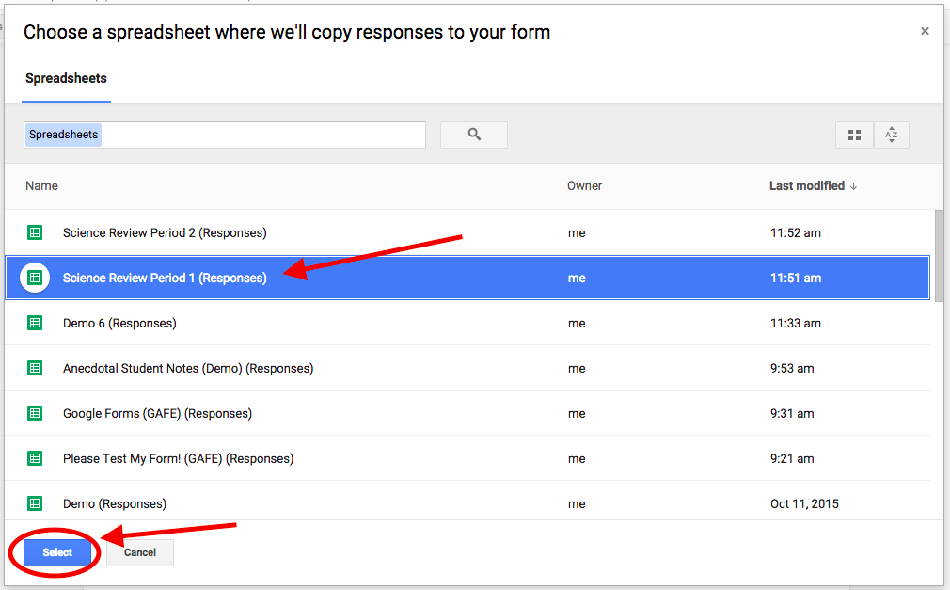Sort by the Name column header
This screenshot has height=590, width=950.
[x=41, y=185]
